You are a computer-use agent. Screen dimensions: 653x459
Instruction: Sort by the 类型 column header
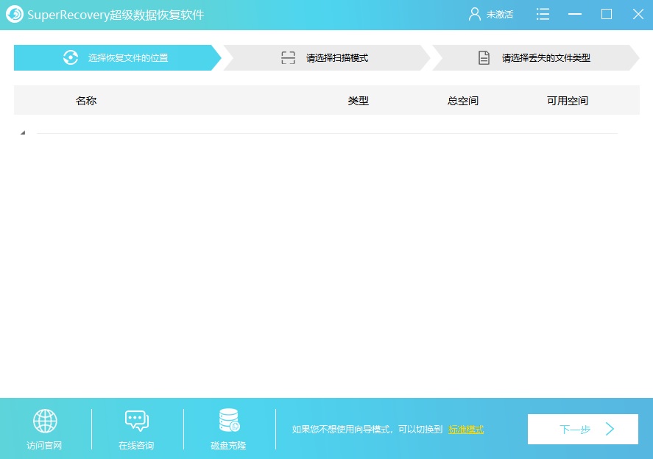click(358, 101)
